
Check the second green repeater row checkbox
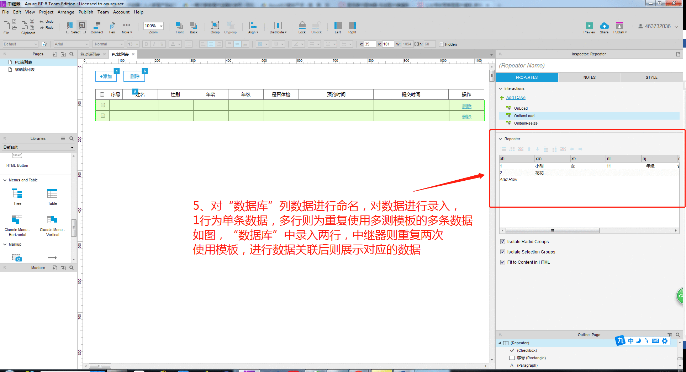tap(103, 116)
